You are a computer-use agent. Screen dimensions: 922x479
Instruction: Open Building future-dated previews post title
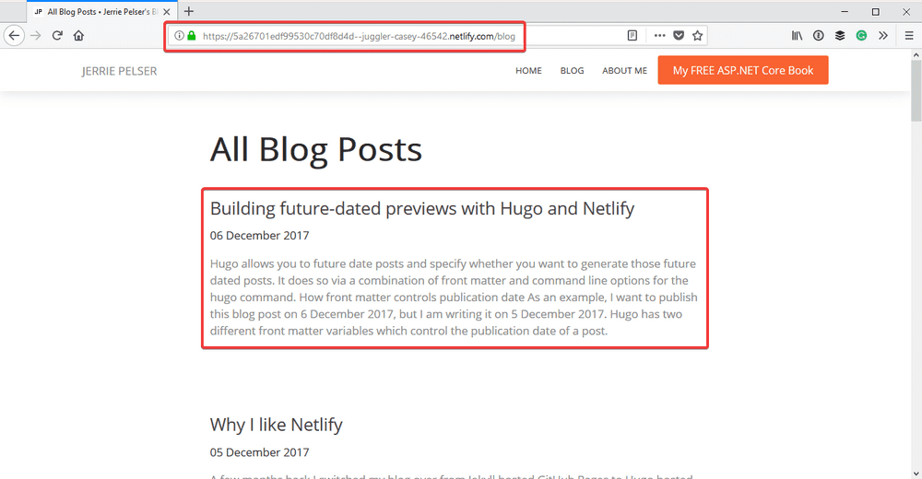[422, 209]
